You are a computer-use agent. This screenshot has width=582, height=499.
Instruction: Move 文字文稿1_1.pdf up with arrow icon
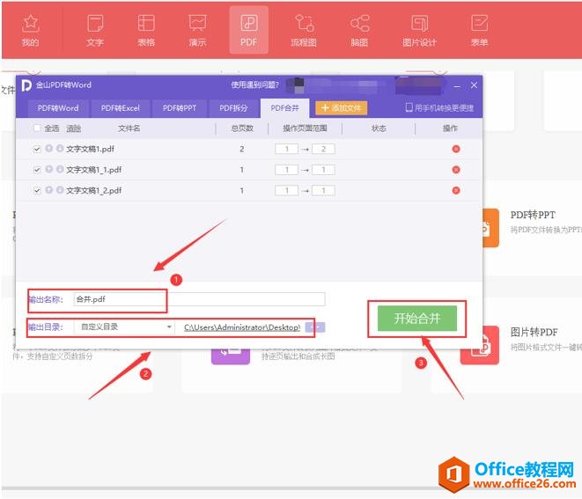click(x=49, y=169)
